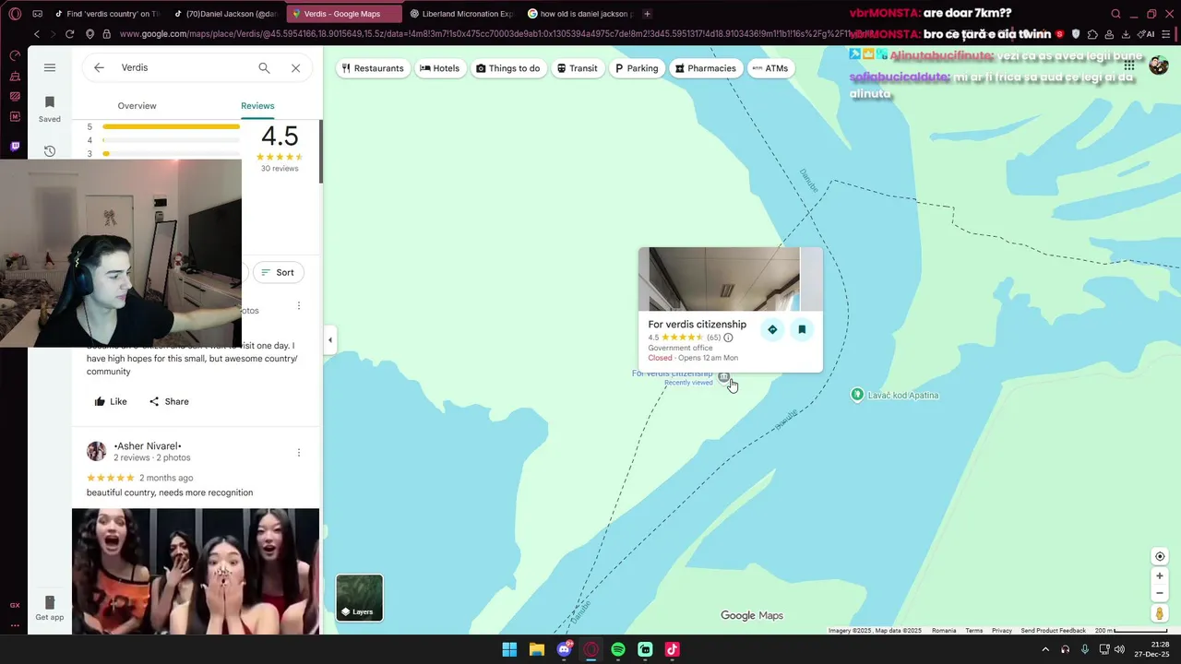Click Lavač kod Apatina map marker
The image size is (1181, 664).
(857, 395)
